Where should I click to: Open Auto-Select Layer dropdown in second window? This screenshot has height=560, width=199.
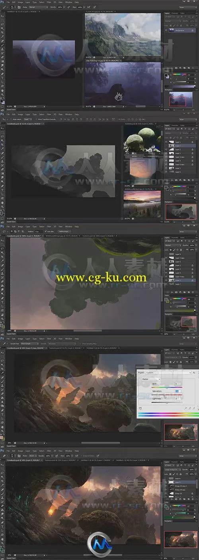[x=27, y=119]
